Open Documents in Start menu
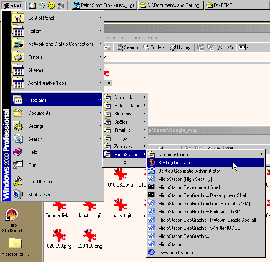This screenshot has width=270, height=262. coord(57,113)
